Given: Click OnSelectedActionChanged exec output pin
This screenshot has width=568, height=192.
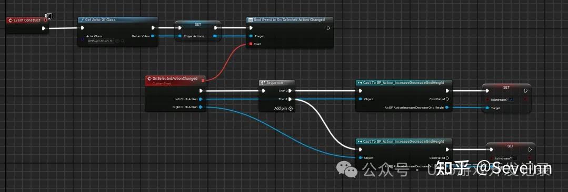Looking at the screenshot, I should click(x=201, y=91).
